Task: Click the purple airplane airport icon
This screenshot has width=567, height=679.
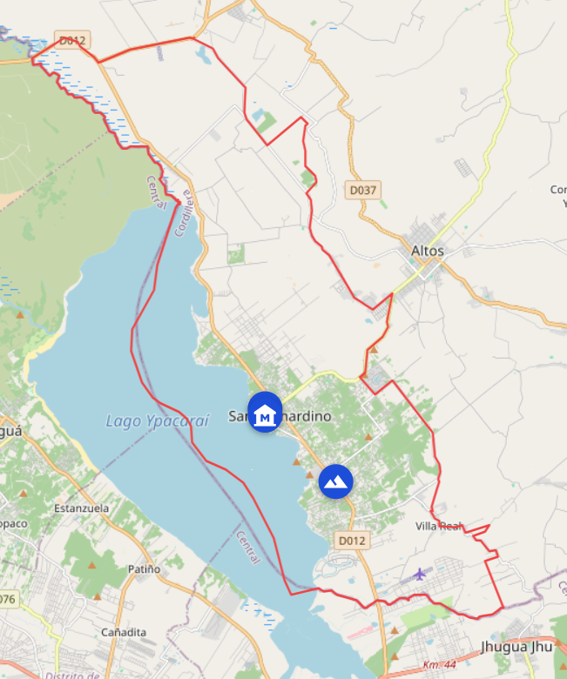Action: [419, 575]
